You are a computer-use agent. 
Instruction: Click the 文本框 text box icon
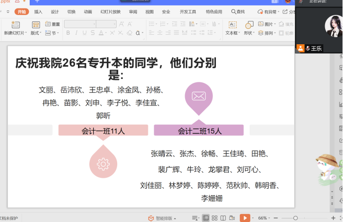pos(232,25)
